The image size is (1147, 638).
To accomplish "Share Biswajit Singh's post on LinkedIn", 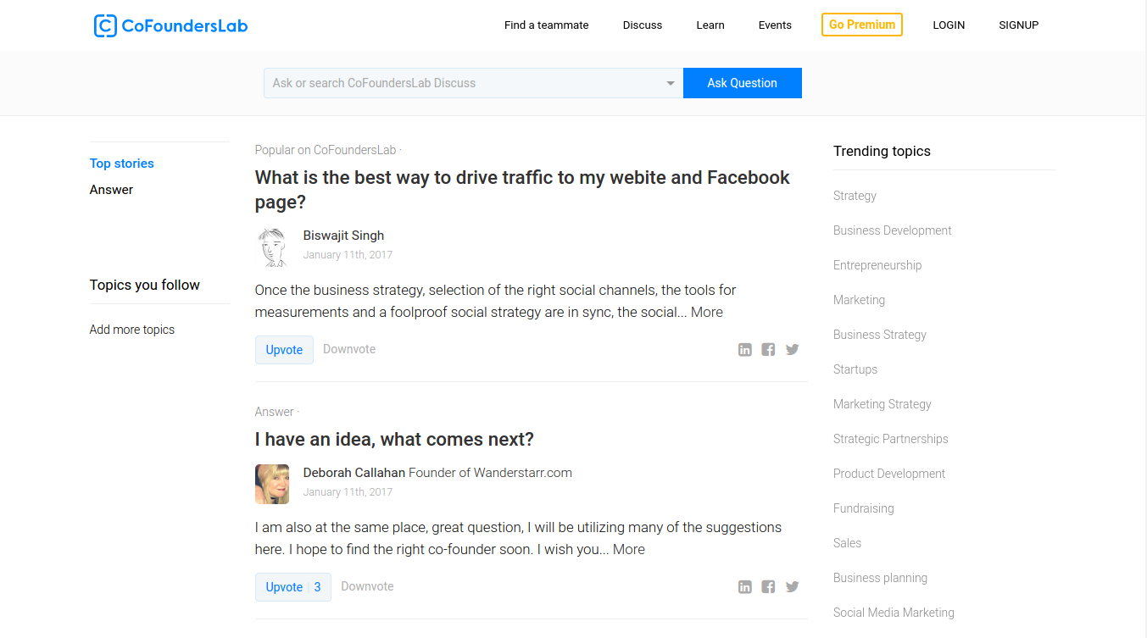I will point(744,350).
